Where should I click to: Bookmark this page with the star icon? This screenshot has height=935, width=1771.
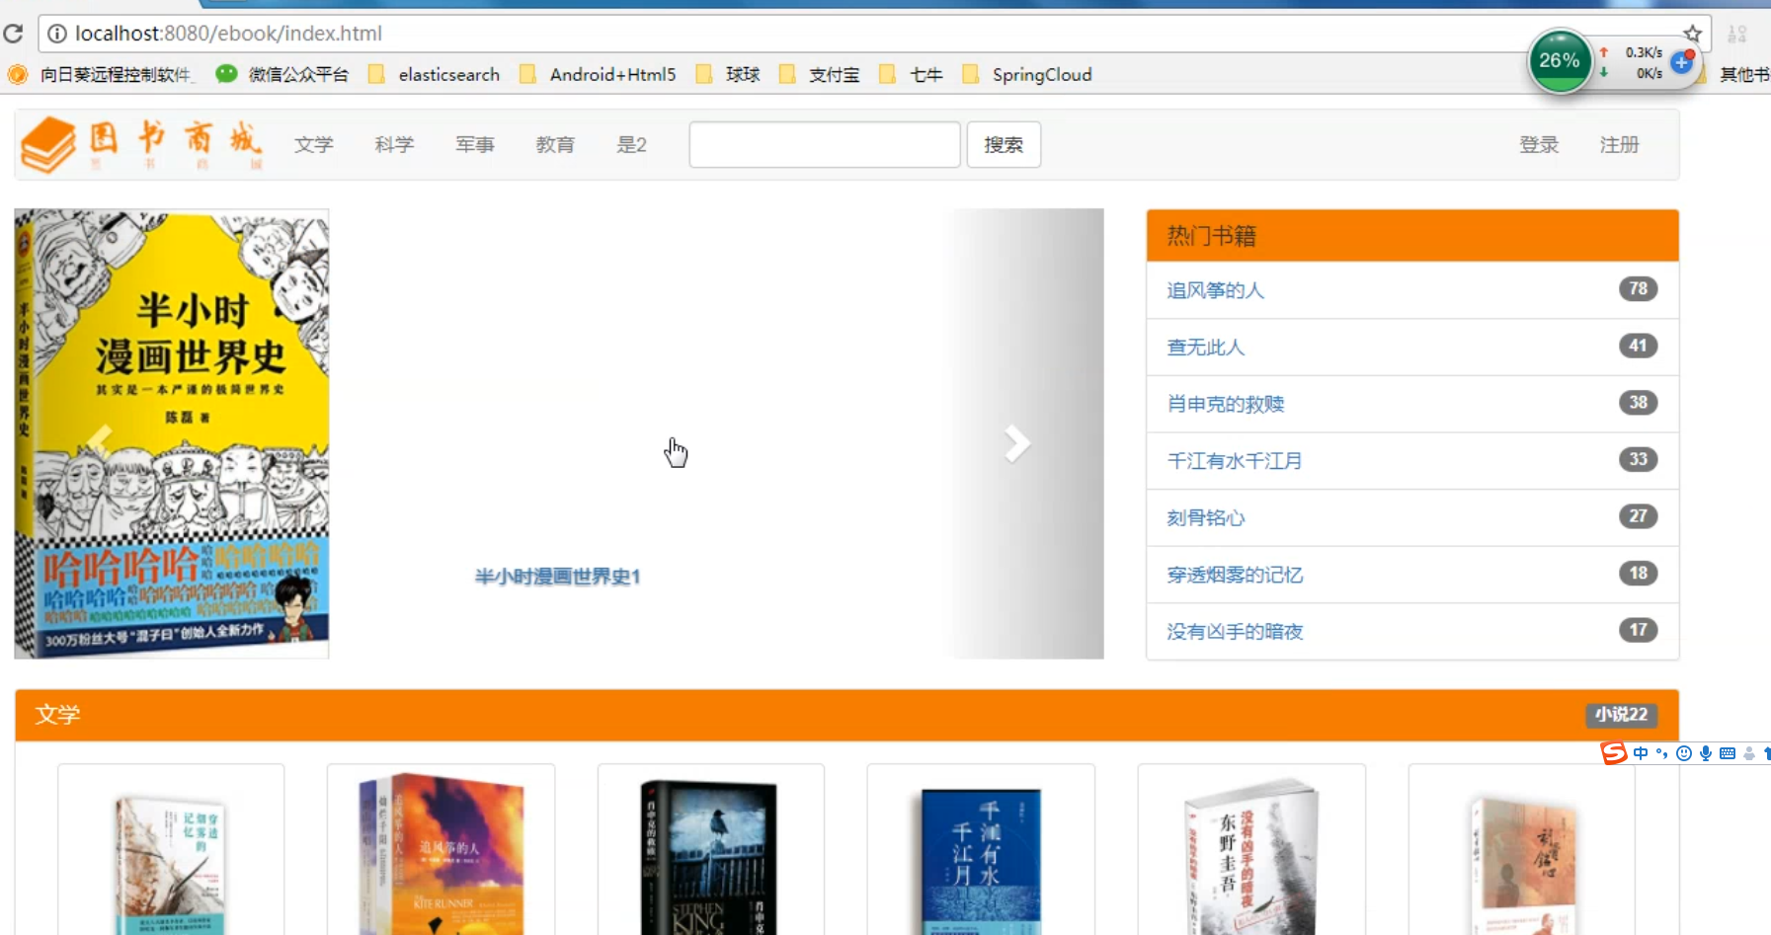coord(1692,34)
